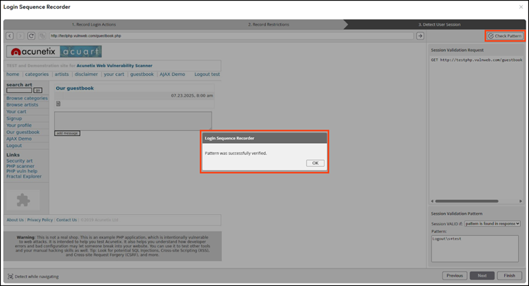Open the About Us footer link
Screen dimensions: 529x286
pyautogui.click(x=15, y=220)
